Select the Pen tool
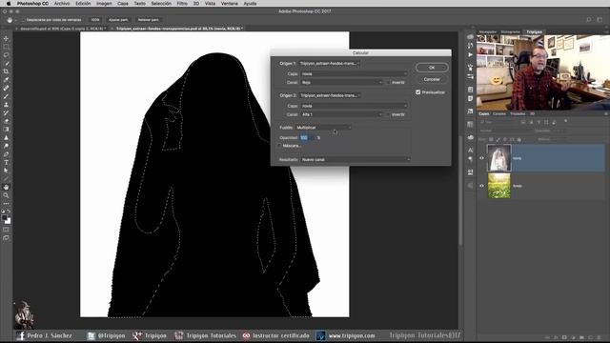 point(6,154)
